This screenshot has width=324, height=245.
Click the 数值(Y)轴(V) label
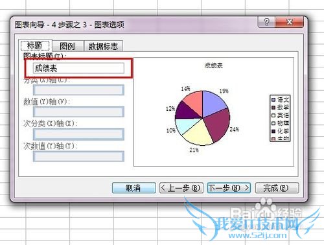[x=47, y=102]
